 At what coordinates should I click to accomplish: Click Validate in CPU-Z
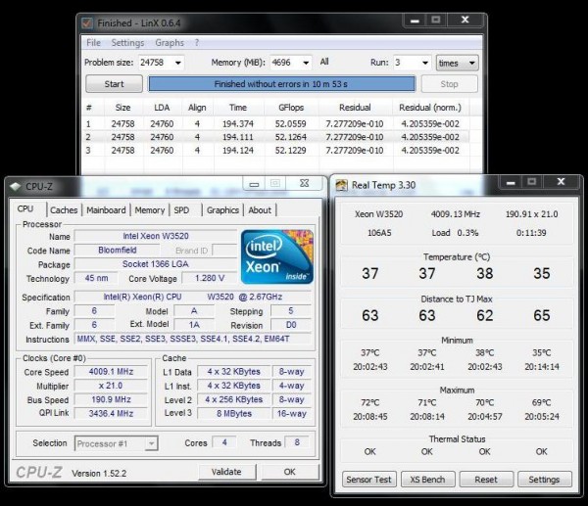(x=226, y=472)
